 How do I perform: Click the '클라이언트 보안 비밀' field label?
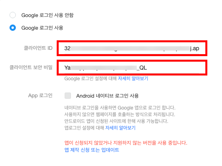pos(31,67)
